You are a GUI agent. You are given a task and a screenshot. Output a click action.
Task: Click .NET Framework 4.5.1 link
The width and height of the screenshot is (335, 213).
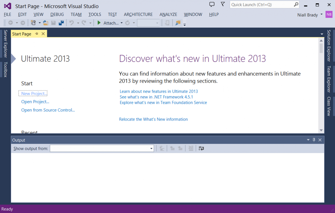[x=156, y=97]
